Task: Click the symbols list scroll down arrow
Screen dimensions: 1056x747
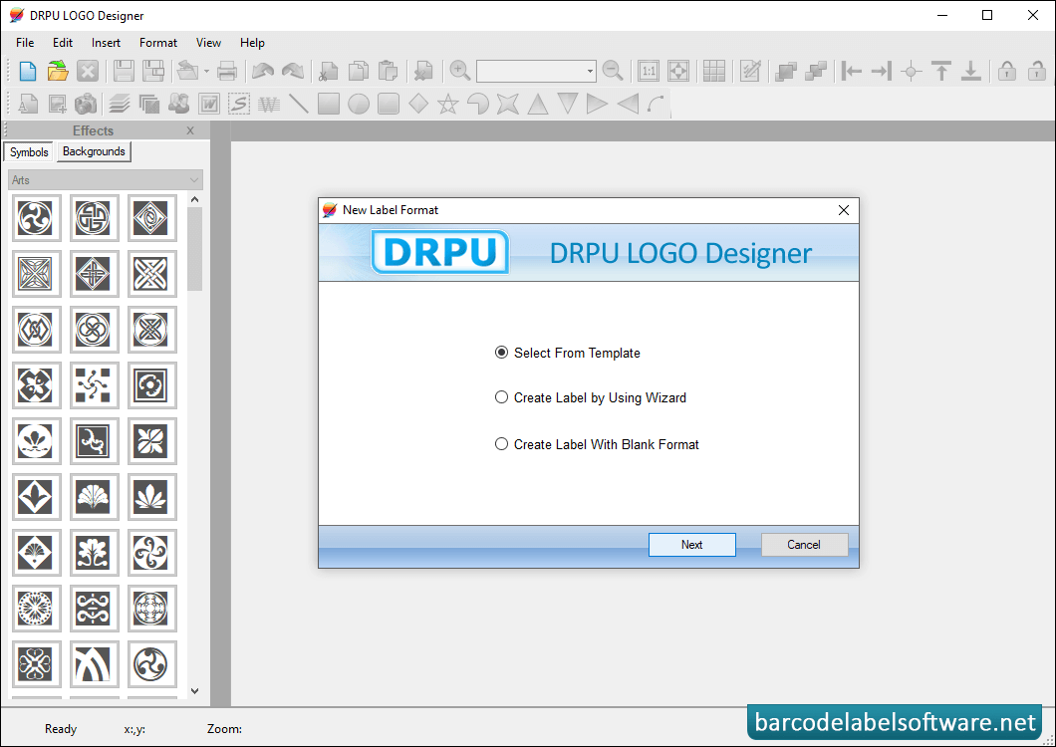Action: pyautogui.click(x=194, y=690)
